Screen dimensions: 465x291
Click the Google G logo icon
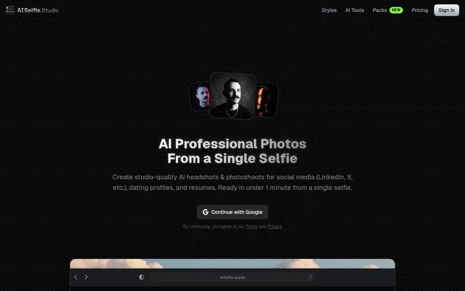[x=206, y=212]
